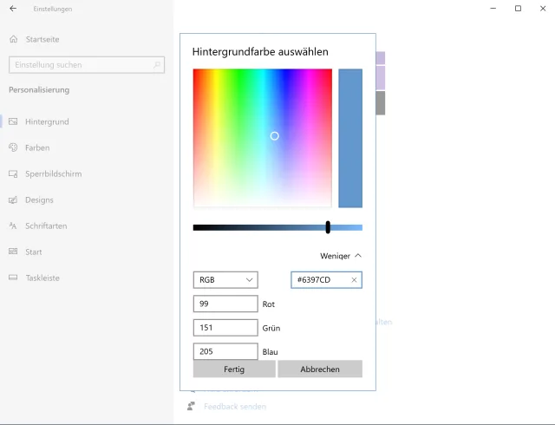Click the Taskleiste icon in sidebar
Image resolution: width=555 pixels, height=425 pixels.
[x=13, y=278]
